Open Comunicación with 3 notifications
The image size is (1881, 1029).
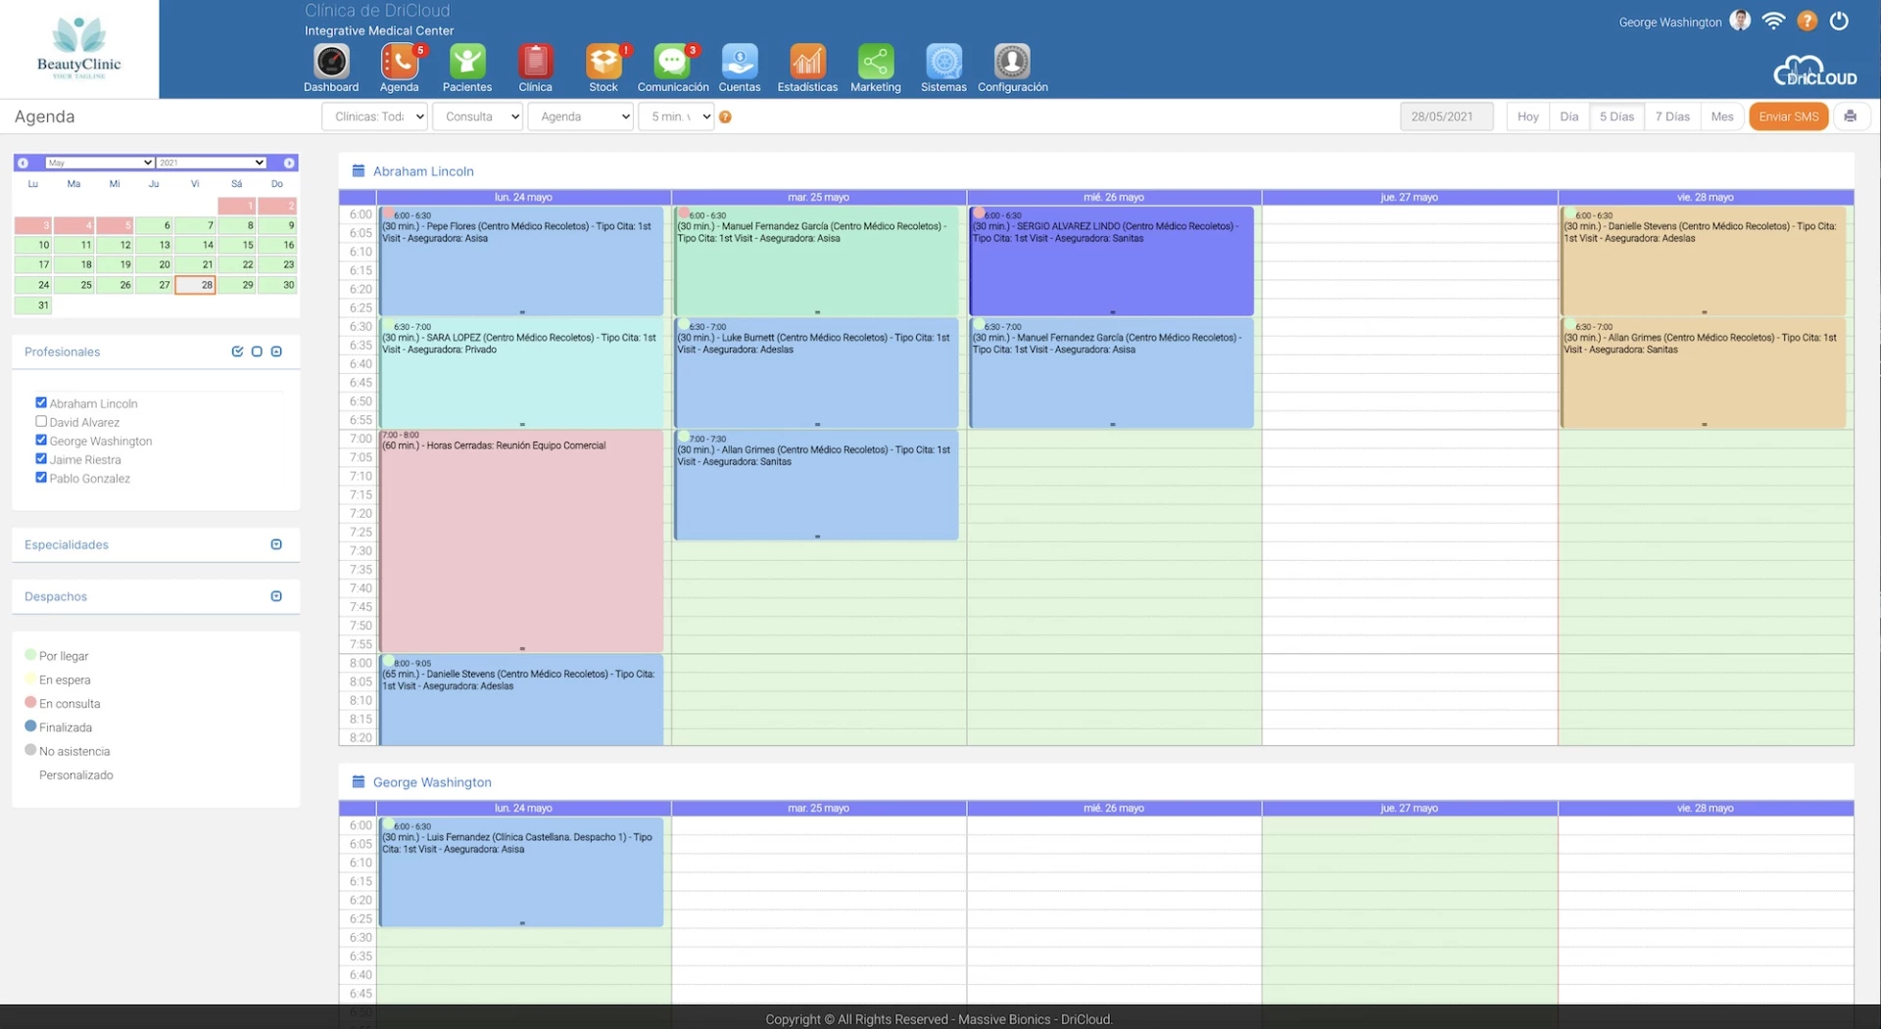click(x=671, y=61)
